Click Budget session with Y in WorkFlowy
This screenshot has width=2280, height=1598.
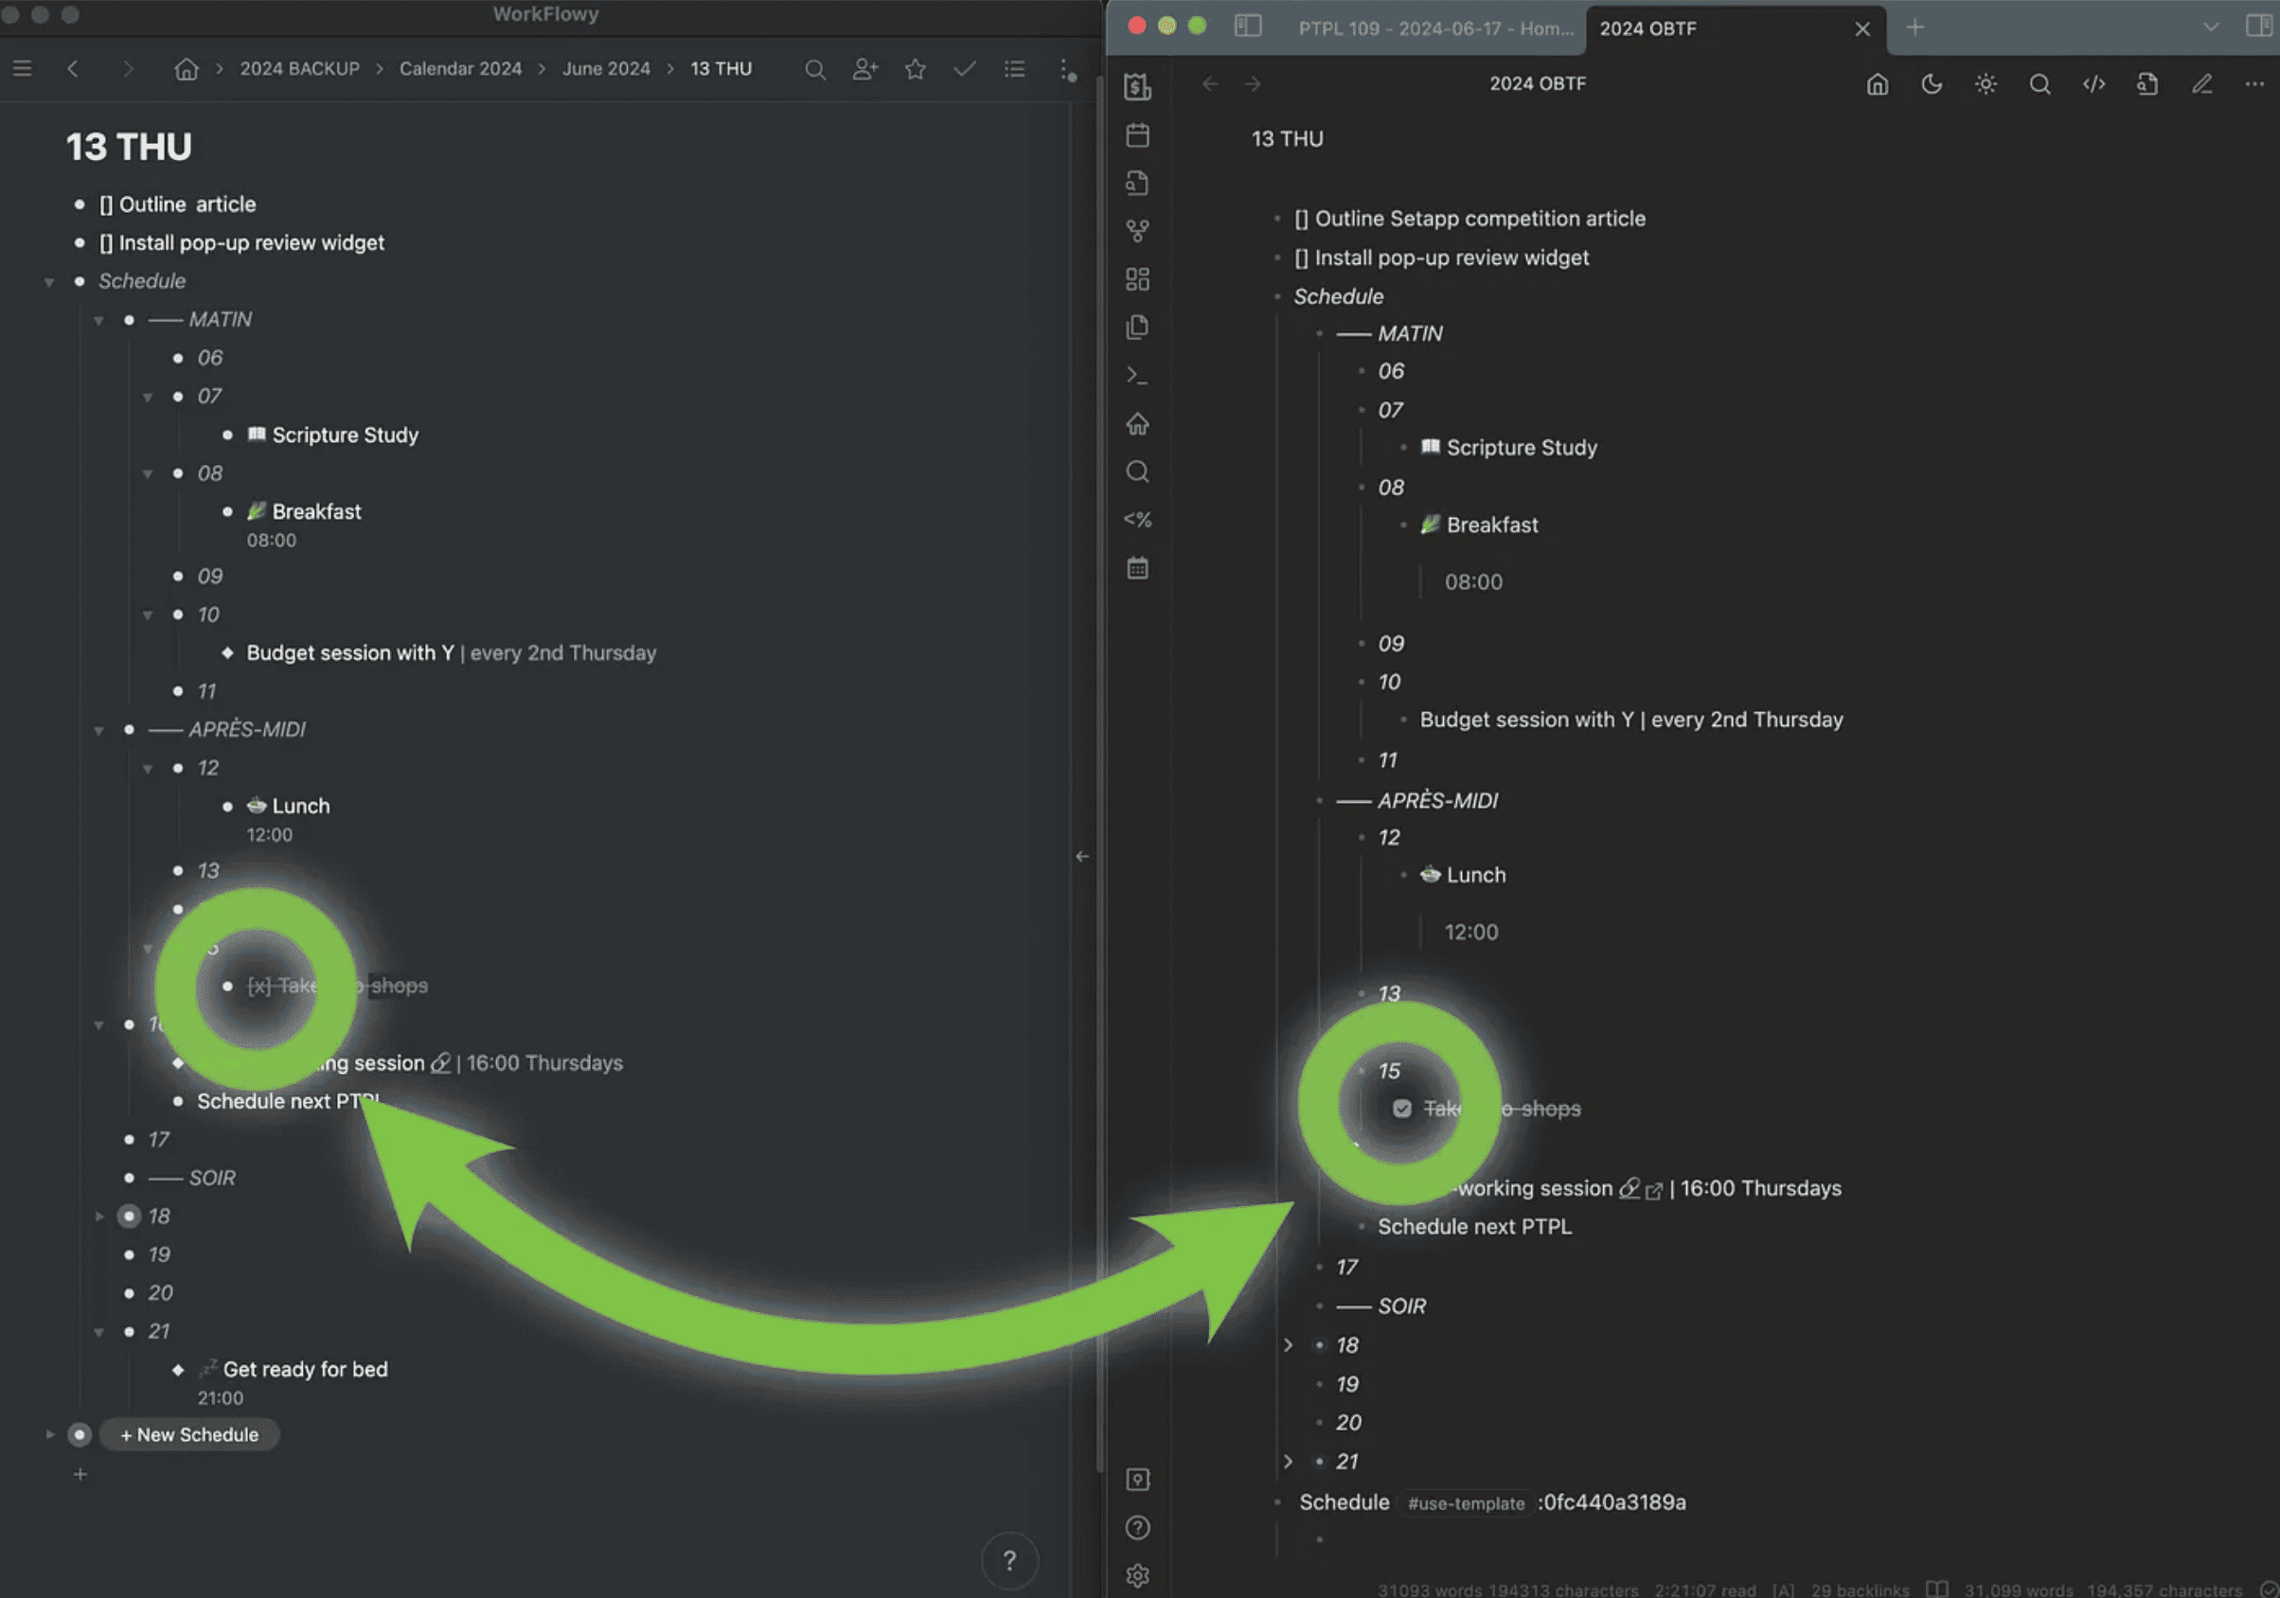(349, 653)
